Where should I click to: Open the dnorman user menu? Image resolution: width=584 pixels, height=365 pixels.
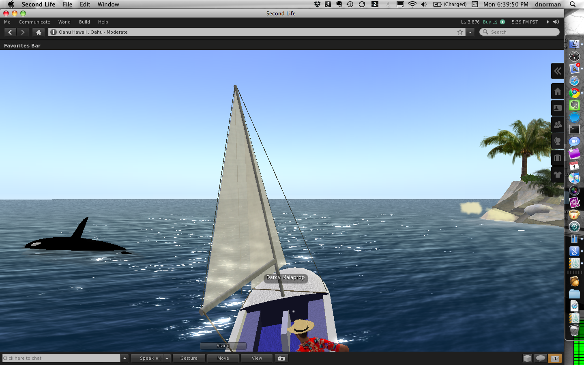click(x=548, y=4)
